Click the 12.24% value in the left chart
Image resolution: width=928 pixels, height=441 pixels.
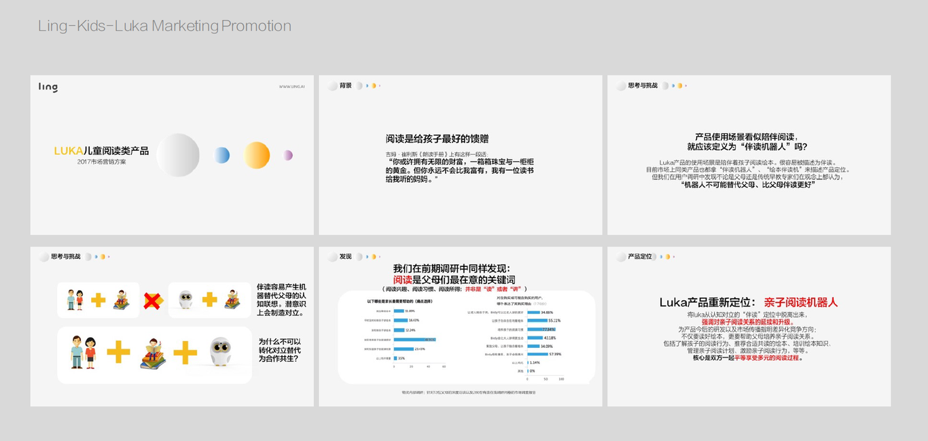pos(410,330)
